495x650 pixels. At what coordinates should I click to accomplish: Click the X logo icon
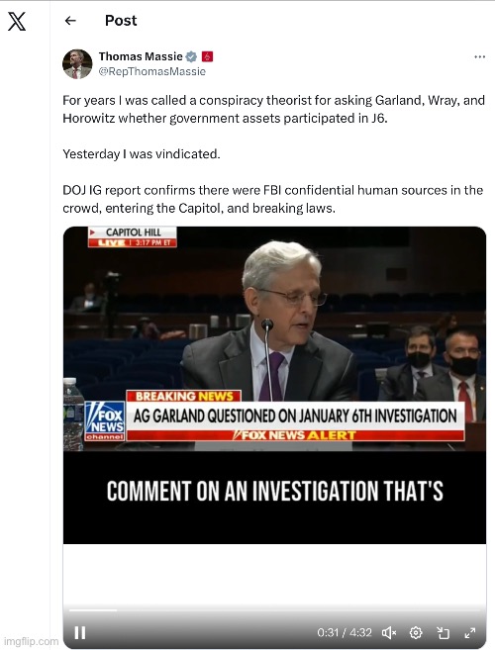[17, 21]
